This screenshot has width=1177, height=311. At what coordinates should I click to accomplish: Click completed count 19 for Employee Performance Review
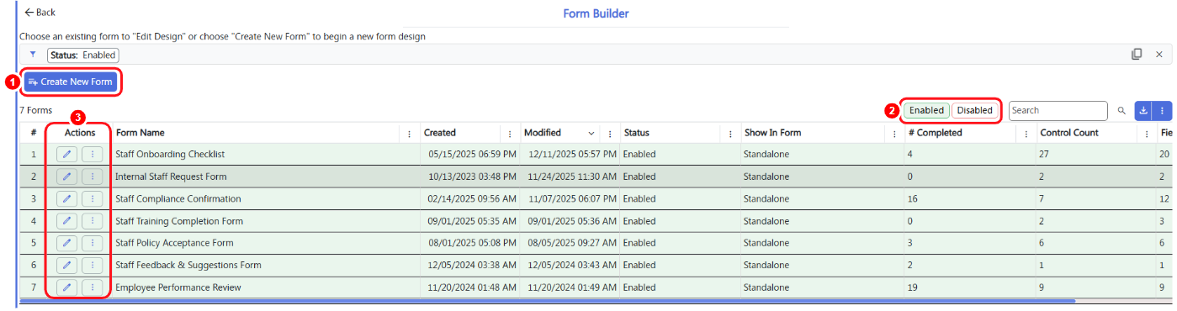coord(913,287)
